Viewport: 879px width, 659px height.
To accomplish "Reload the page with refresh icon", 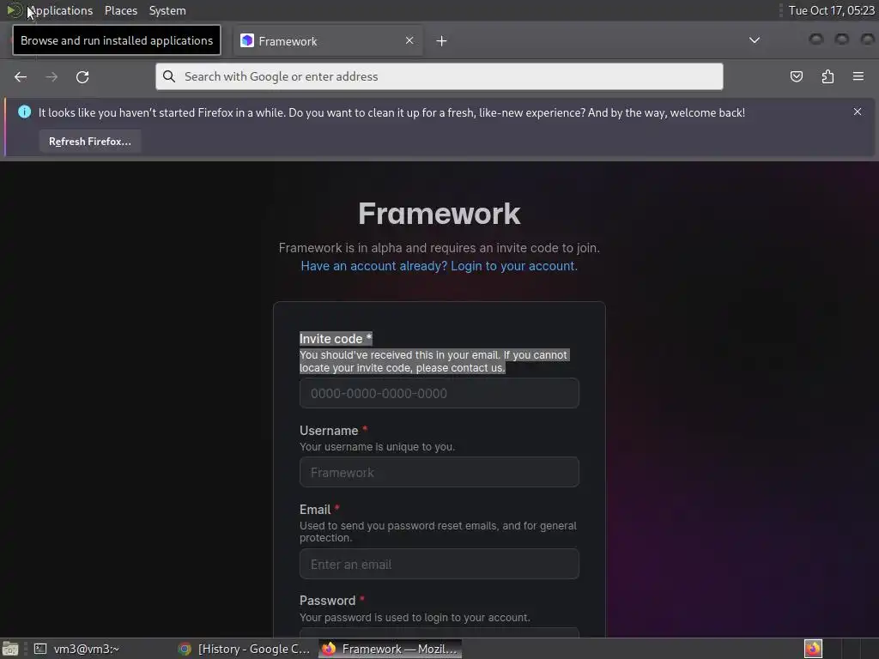I will tap(82, 76).
